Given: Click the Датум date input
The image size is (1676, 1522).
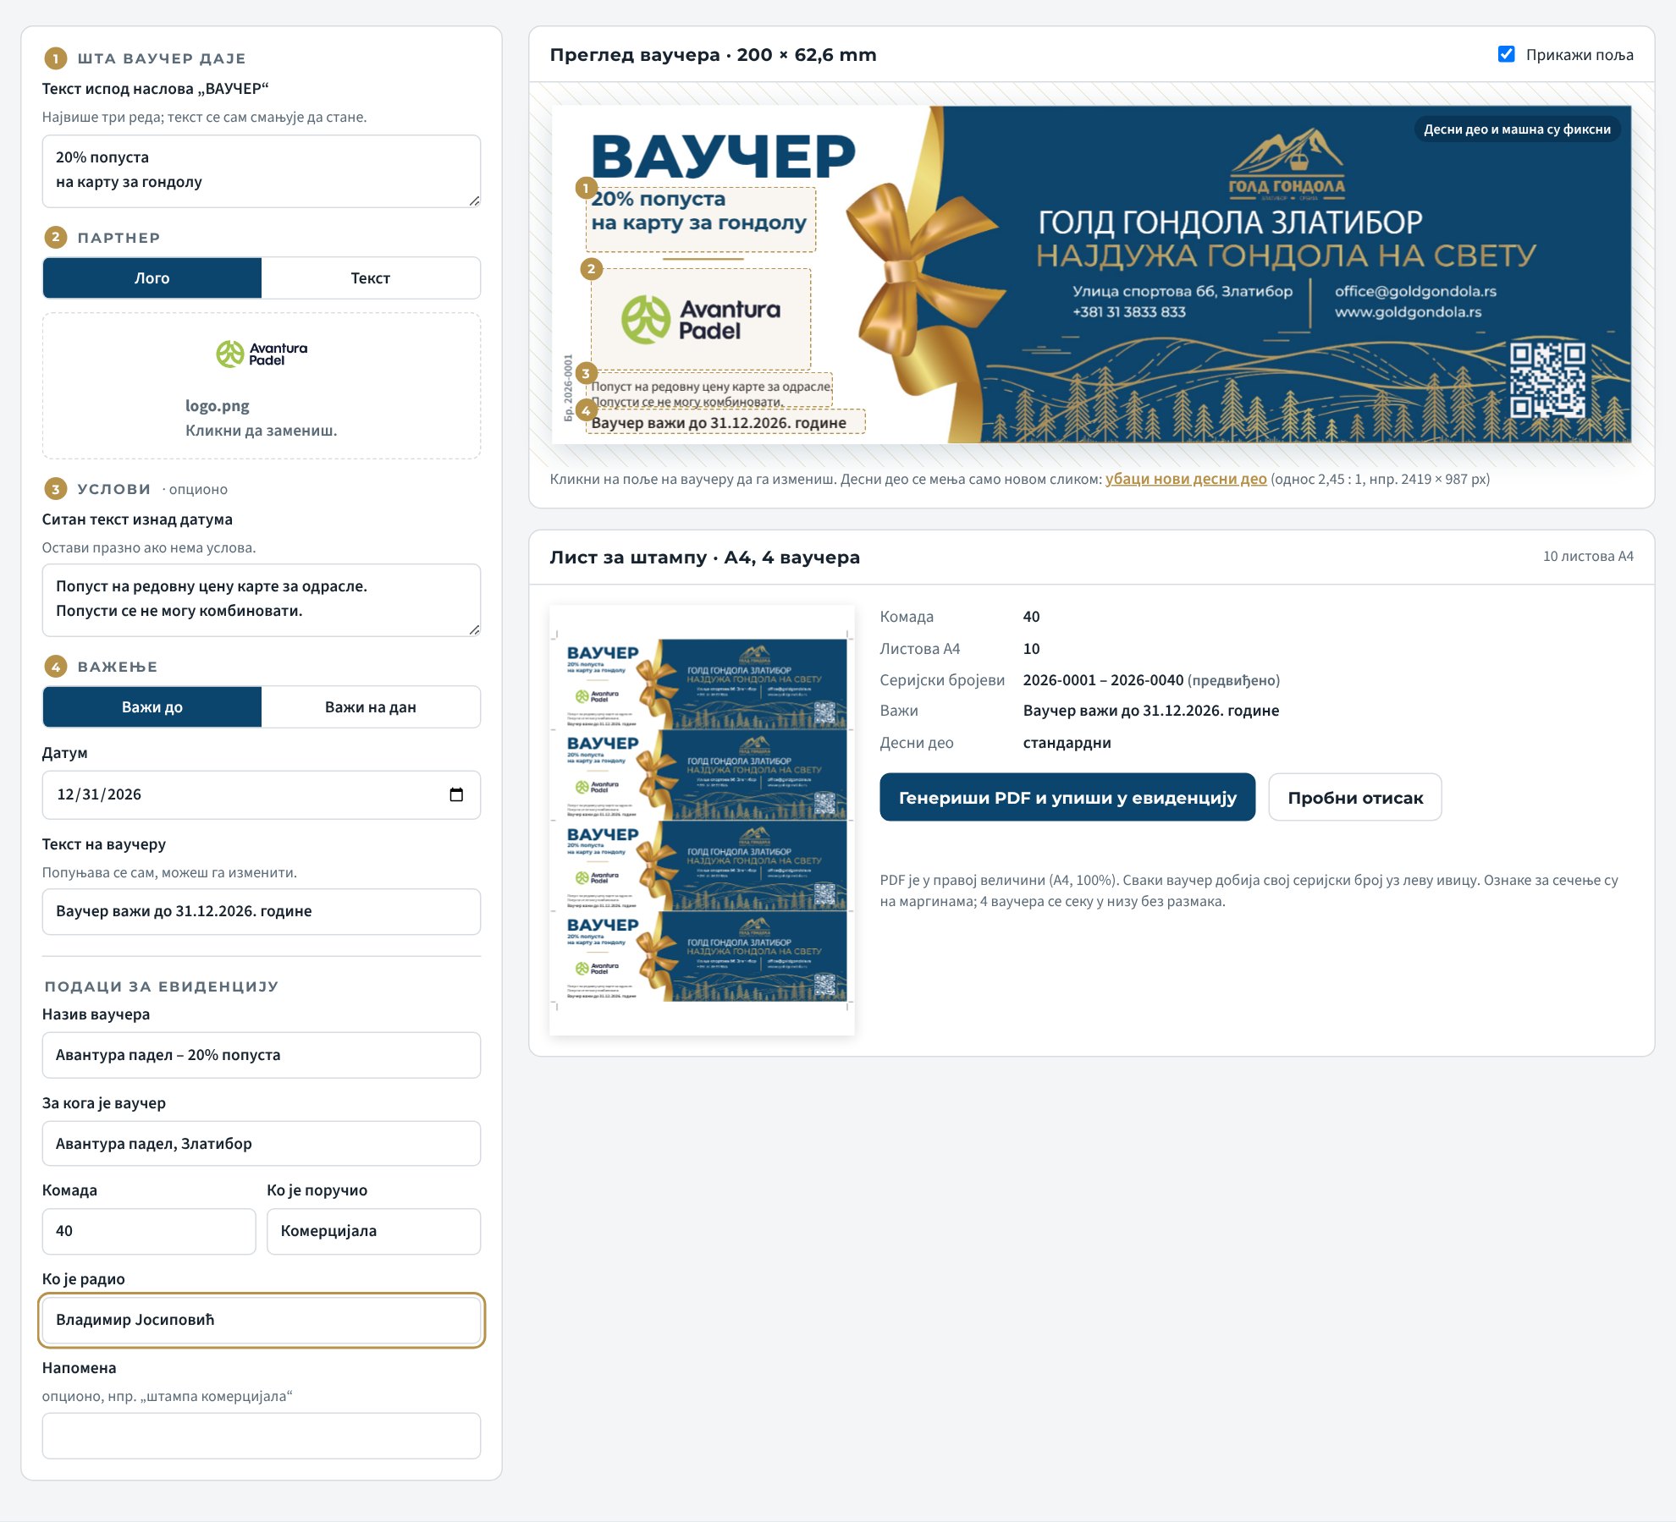Looking at the screenshot, I should click(x=262, y=794).
